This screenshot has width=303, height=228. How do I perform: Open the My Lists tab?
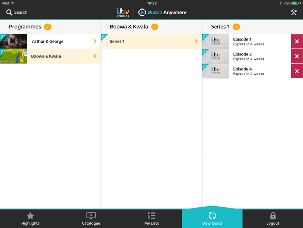click(x=151, y=219)
